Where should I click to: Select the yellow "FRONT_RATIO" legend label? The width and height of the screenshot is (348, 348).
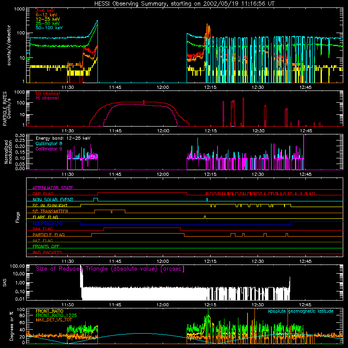point(50,311)
